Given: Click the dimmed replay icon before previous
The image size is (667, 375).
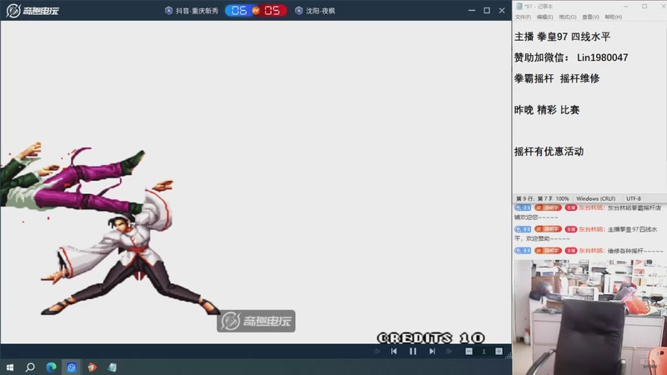Looking at the screenshot, I should pyautogui.click(x=377, y=351).
